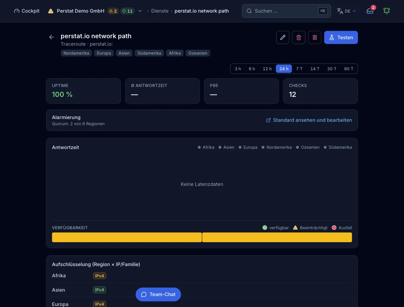Click the Afrika row label in breakdown

click(59, 276)
